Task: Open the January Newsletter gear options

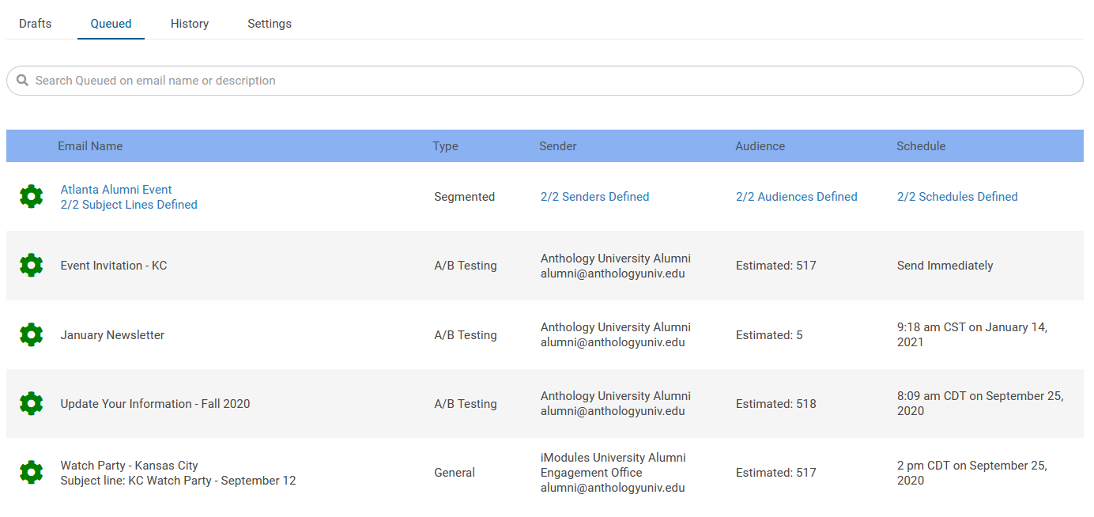Action: (x=31, y=334)
